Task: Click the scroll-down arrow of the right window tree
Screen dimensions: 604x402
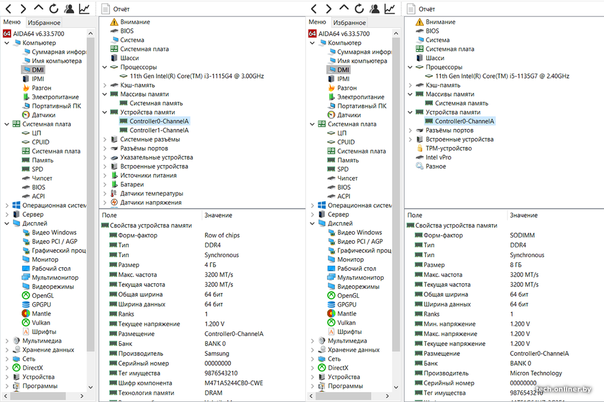Action: tap(396, 387)
